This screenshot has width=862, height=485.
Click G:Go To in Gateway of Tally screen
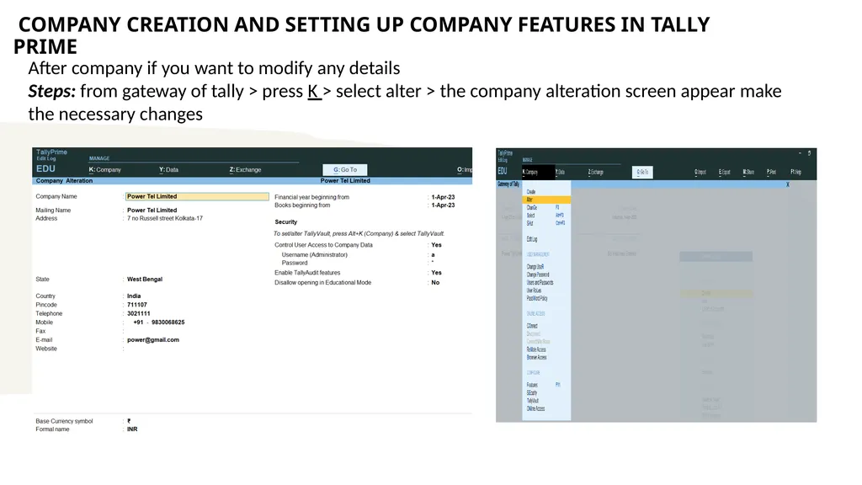[642, 172]
